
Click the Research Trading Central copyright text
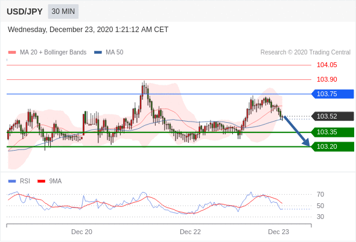[x=305, y=53]
